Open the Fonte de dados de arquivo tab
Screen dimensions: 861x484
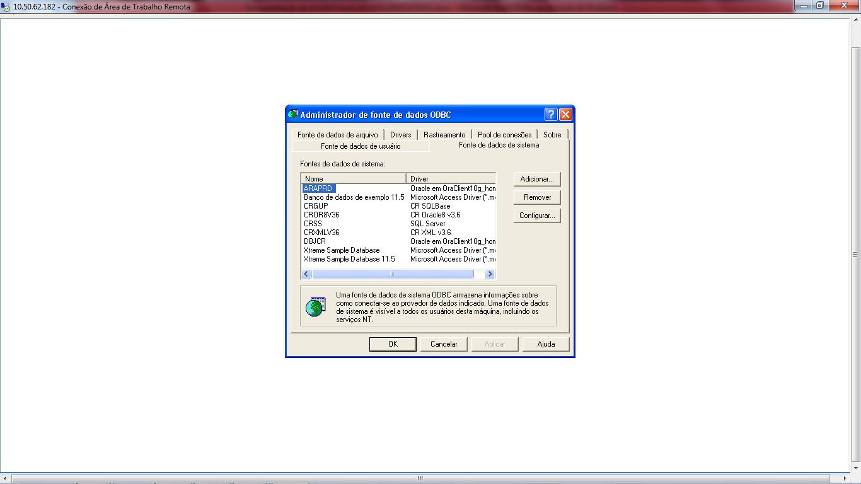tap(338, 134)
